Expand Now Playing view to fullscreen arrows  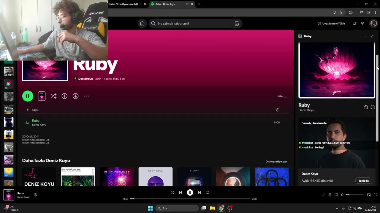point(372,36)
